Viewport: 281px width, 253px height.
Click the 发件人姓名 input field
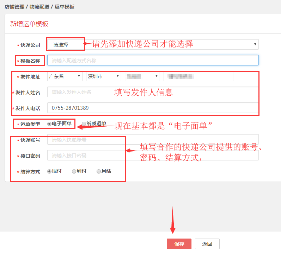[x=152, y=92]
